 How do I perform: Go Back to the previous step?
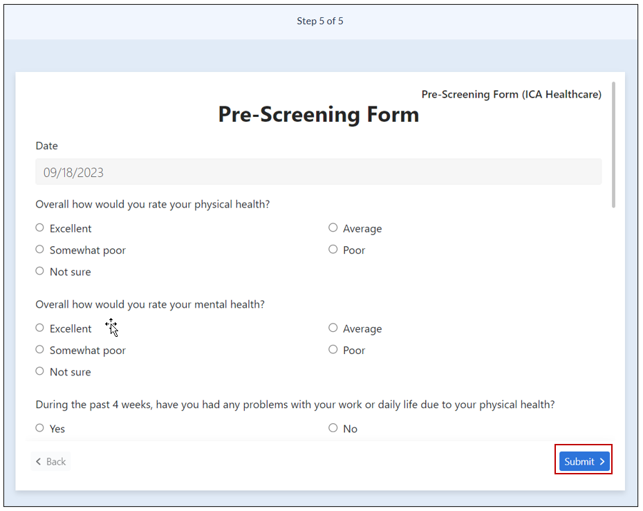pos(50,461)
